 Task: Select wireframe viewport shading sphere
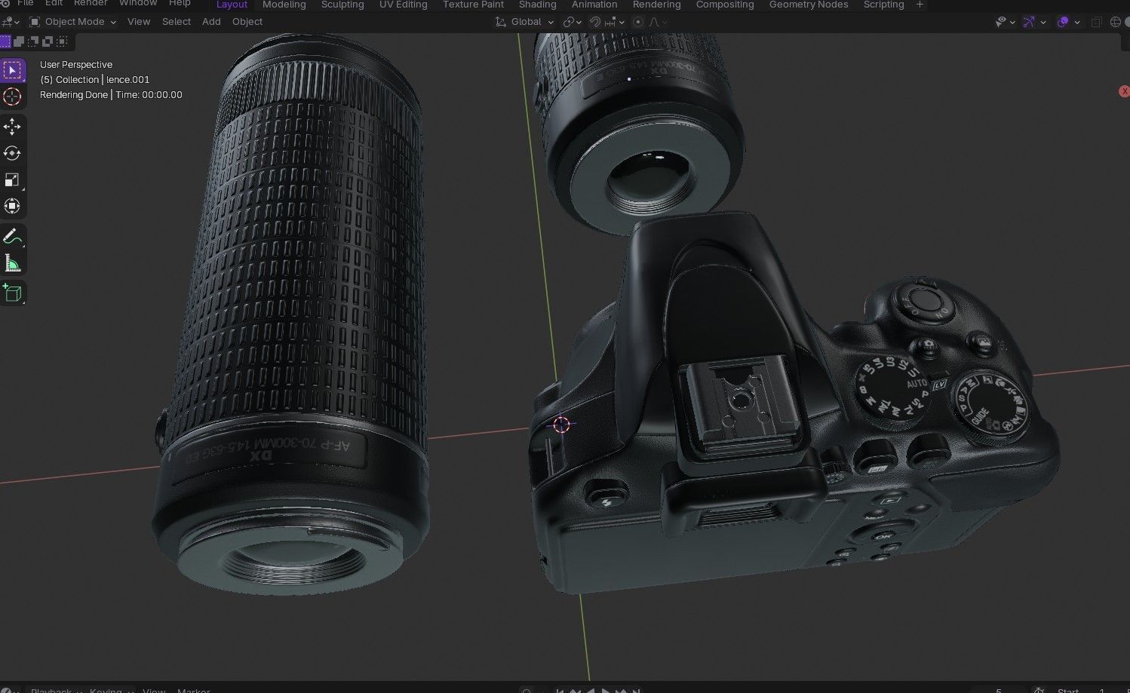[1116, 22]
